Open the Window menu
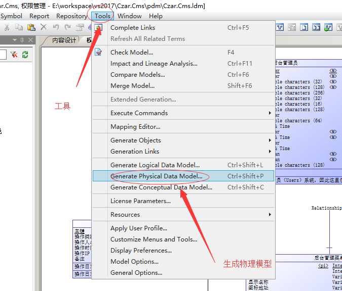Image resolution: width=342 pixels, height=291 pixels. point(130,16)
